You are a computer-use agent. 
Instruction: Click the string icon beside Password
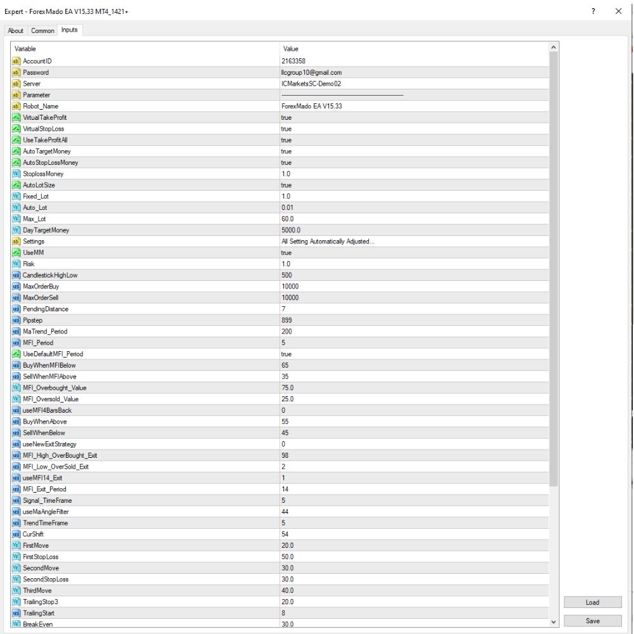[x=16, y=72]
